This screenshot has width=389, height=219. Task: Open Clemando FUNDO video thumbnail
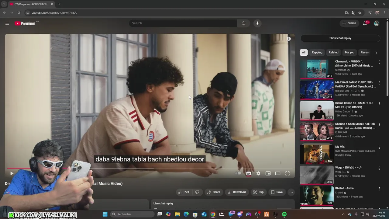[316, 69]
